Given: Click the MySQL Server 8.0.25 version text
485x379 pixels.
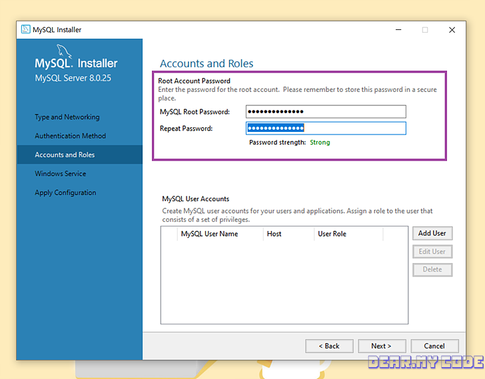Looking at the screenshot, I should (x=73, y=78).
